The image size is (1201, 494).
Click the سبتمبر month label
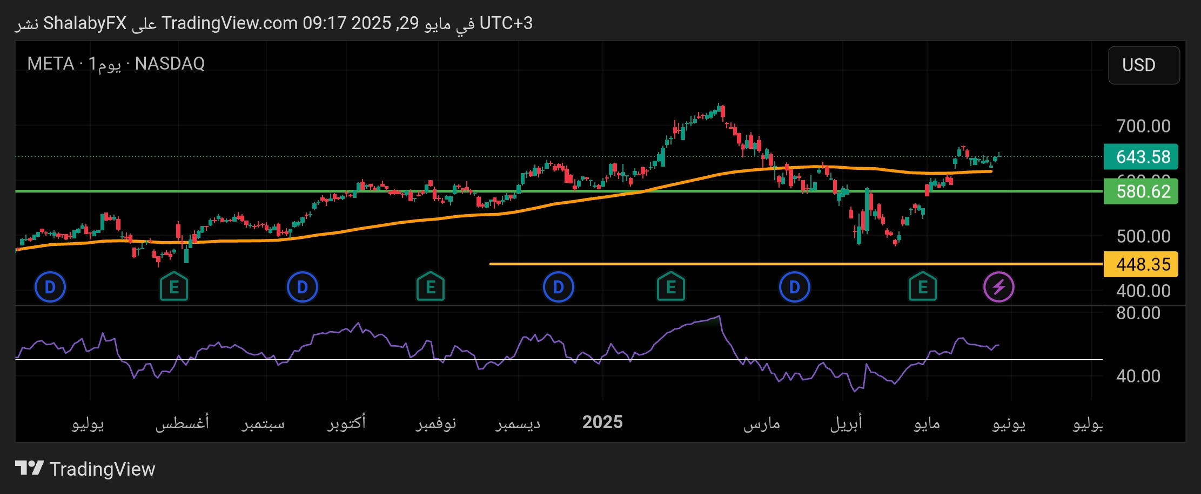tap(263, 423)
